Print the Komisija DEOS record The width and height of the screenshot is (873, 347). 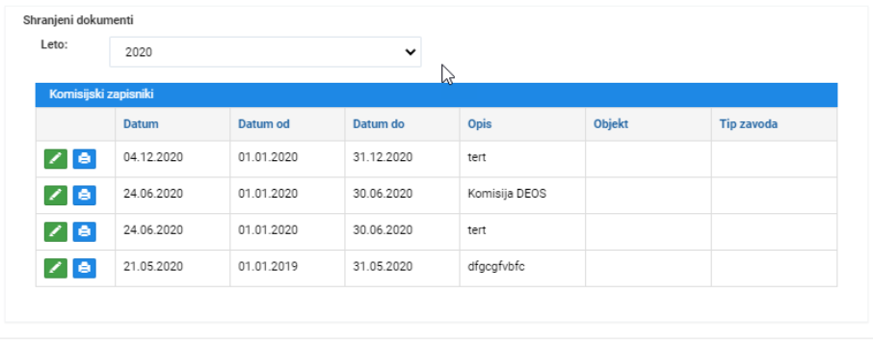coord(85,195)
